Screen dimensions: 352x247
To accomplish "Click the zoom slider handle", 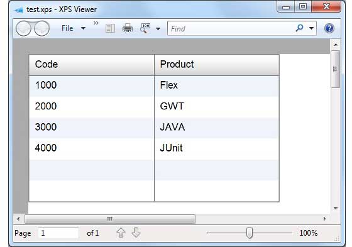I will (x=250, y=233).
